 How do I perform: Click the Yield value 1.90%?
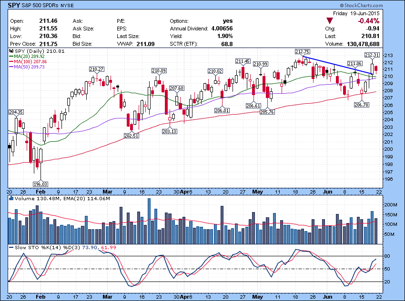[x=225, y=36]
